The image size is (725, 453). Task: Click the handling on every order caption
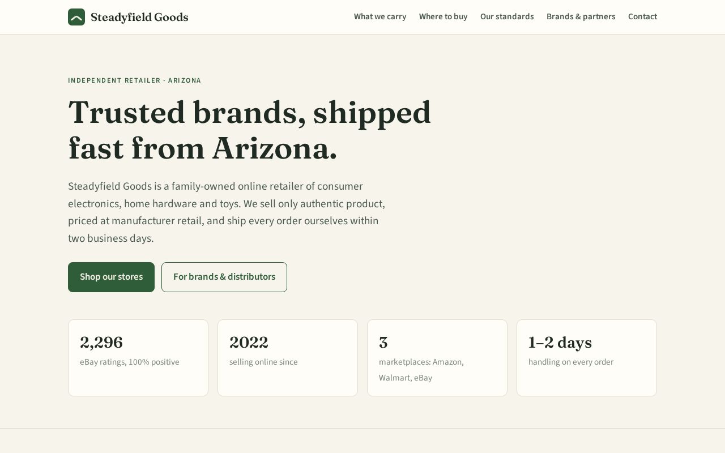571,362
